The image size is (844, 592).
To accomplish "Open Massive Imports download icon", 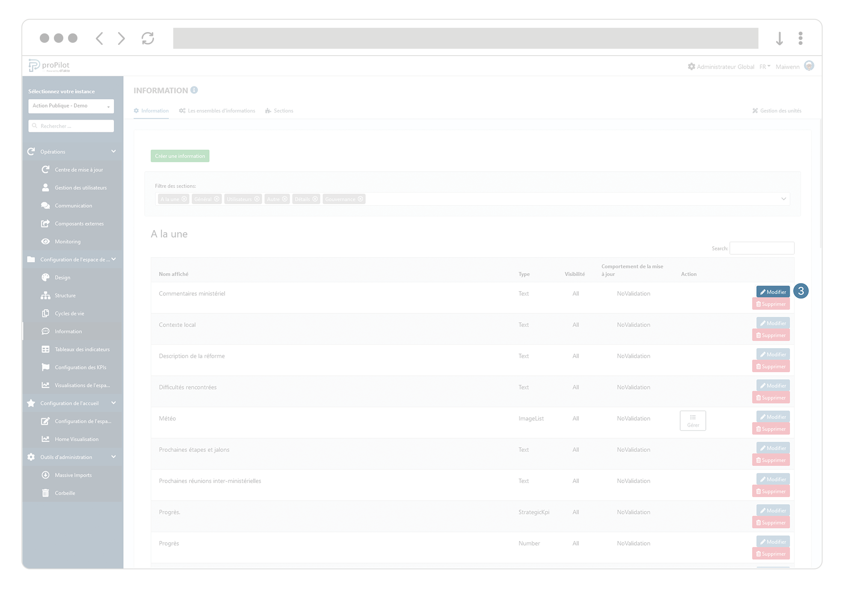I will pos(45,475).
